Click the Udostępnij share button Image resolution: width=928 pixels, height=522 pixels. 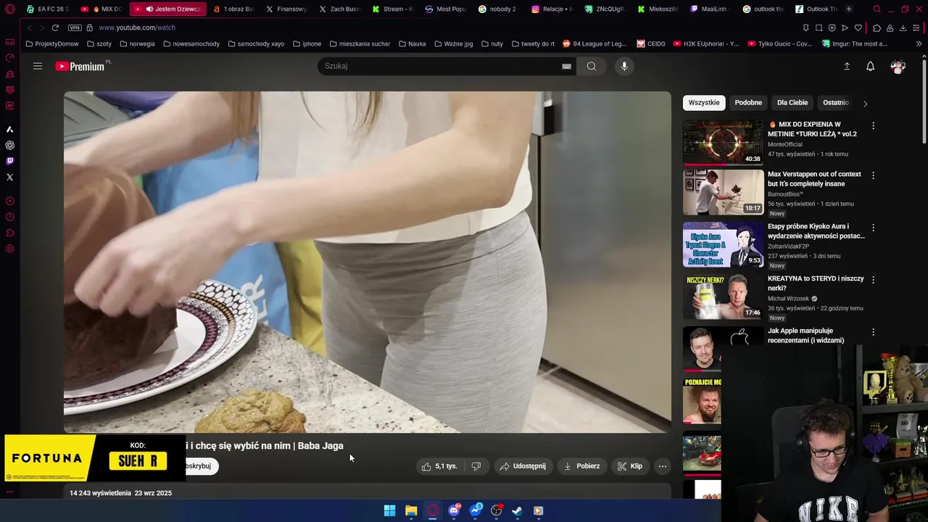523,466
